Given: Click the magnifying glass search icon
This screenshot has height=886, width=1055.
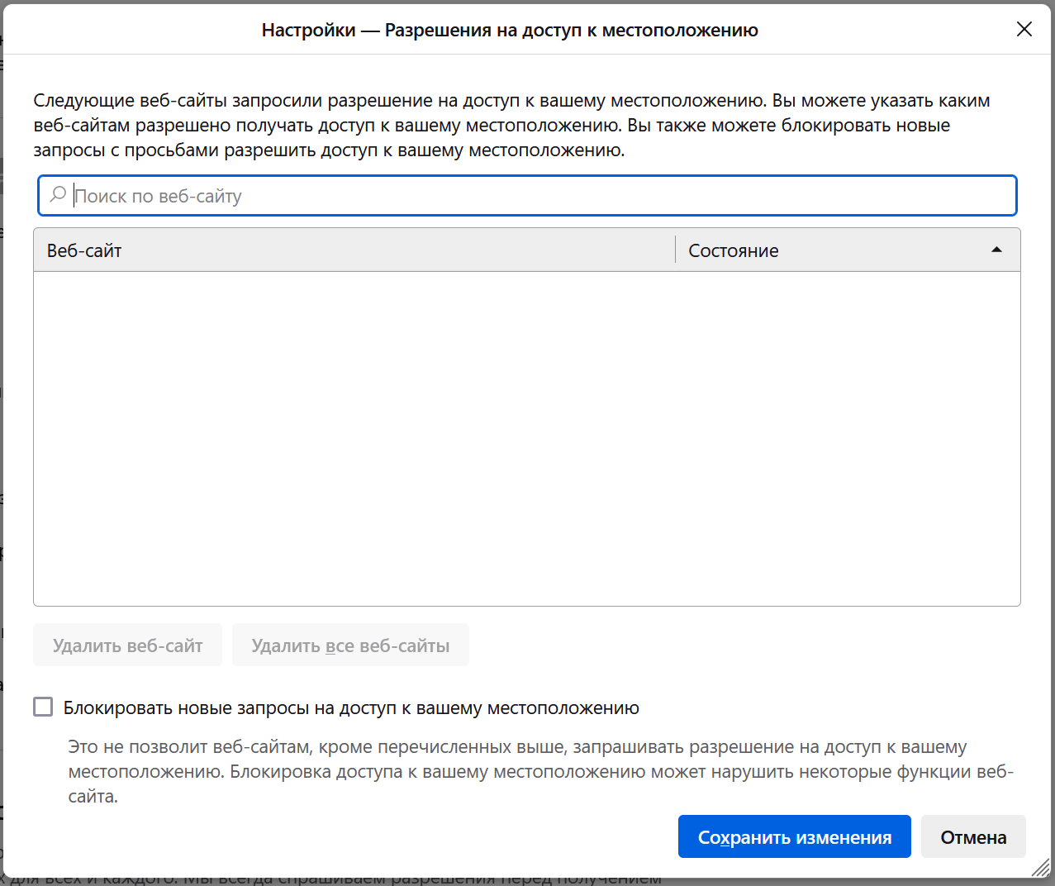Looking at the screenshot, I should [57, 195].
